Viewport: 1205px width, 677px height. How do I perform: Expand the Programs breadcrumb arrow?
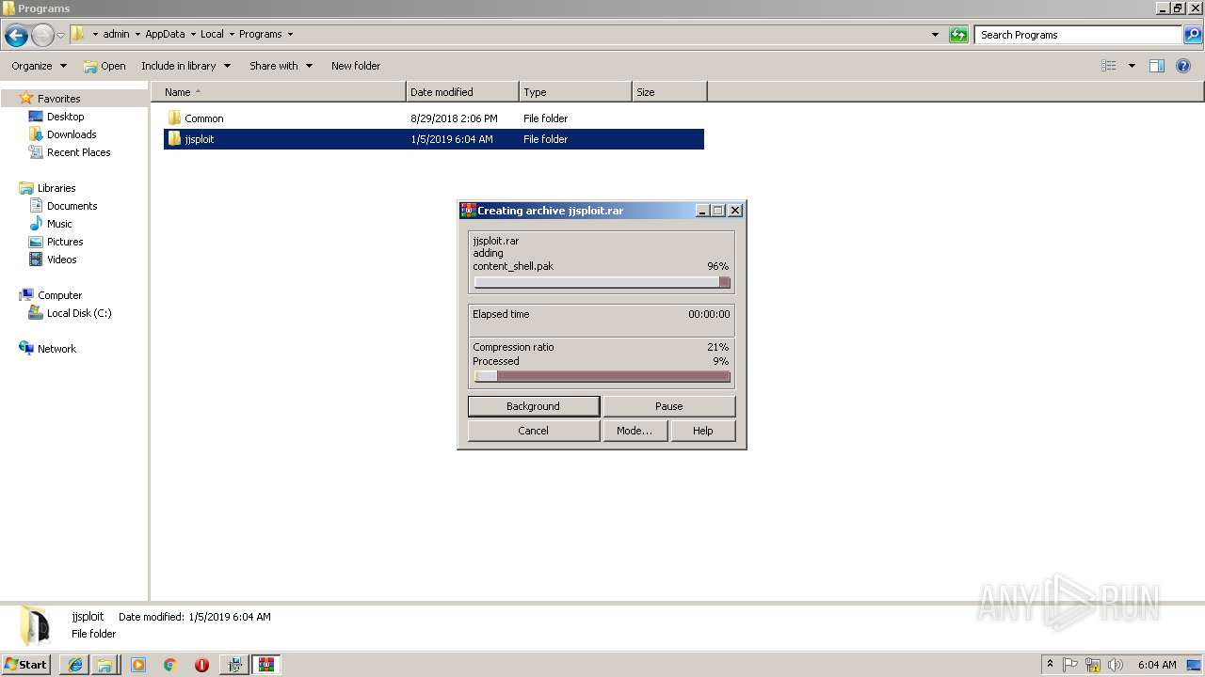click(290, 35)
